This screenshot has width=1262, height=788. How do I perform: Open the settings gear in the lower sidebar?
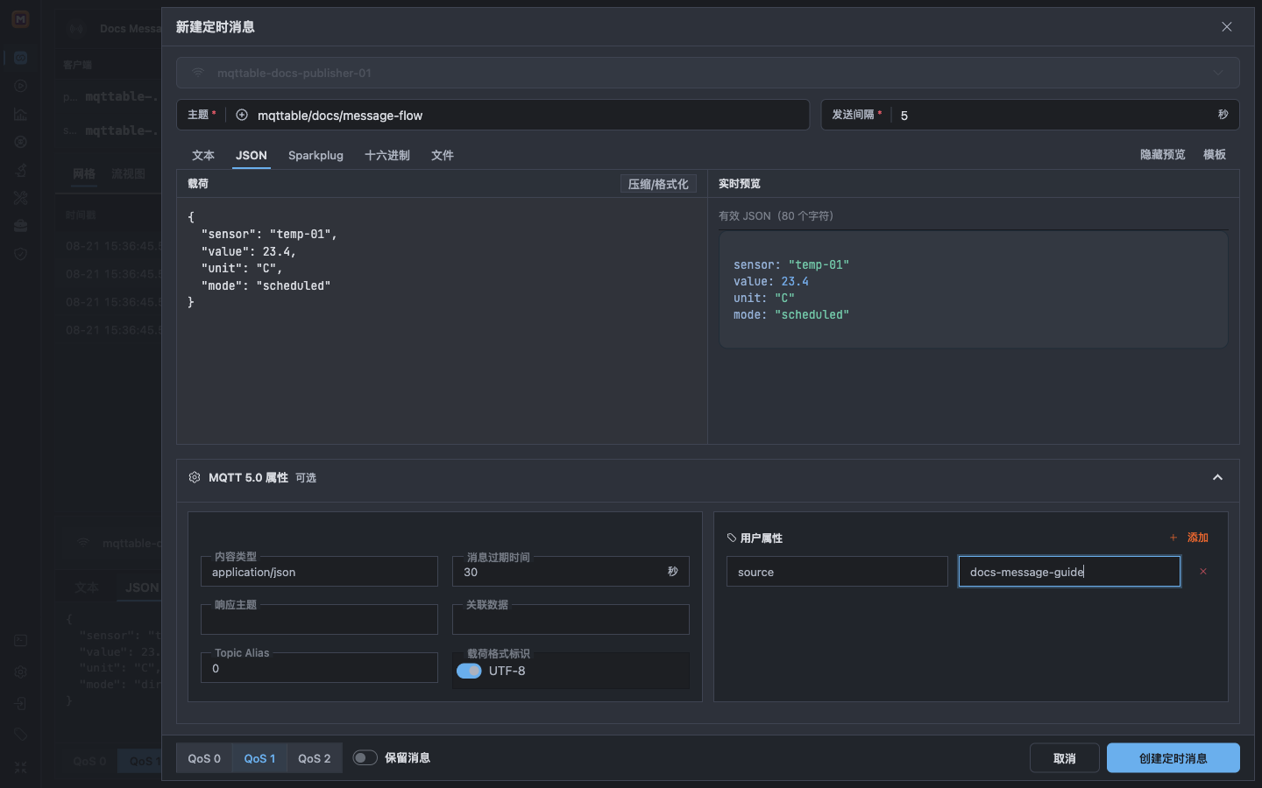coord(20,672)
